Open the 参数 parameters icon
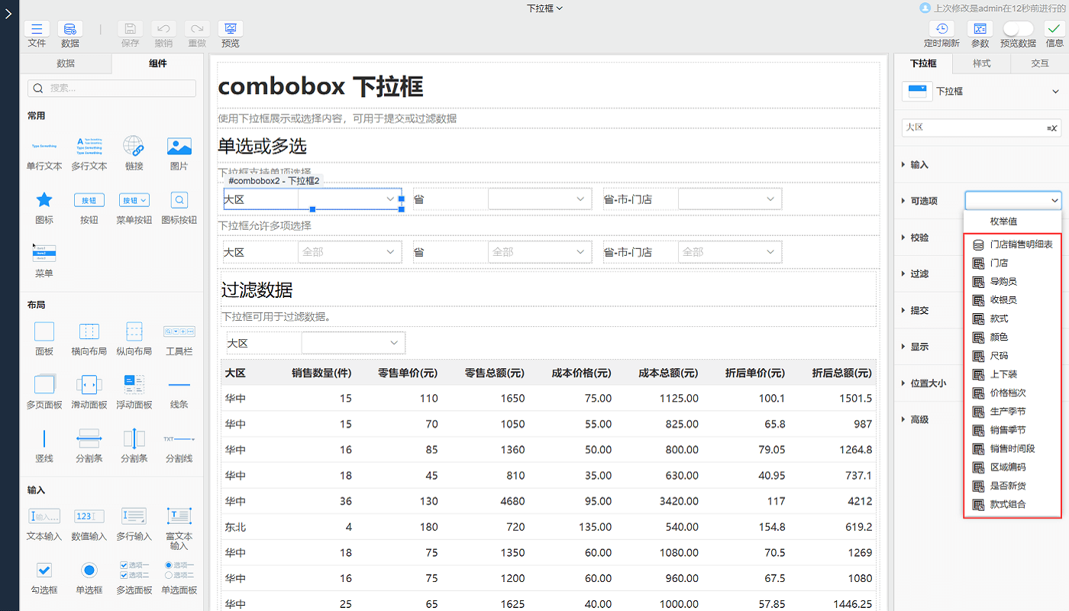Screen dimensions: 1069x611 tap(980, 29)
